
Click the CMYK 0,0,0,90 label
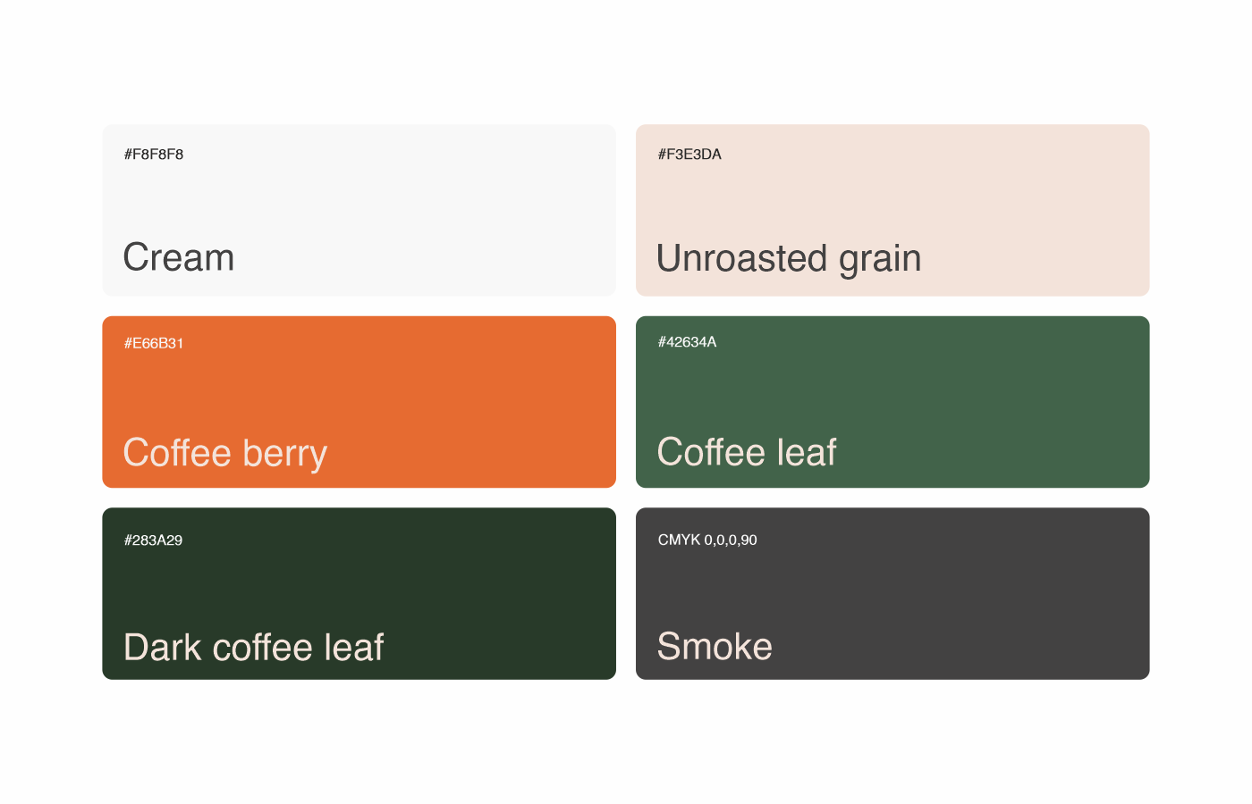point(707,540)
